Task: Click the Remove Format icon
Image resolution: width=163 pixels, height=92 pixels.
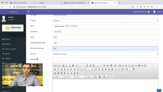Action: tap(78, 69)
